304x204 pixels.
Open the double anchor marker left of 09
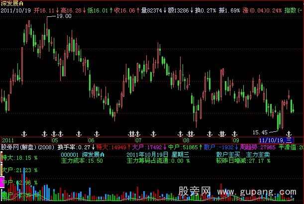coord(222,134)
